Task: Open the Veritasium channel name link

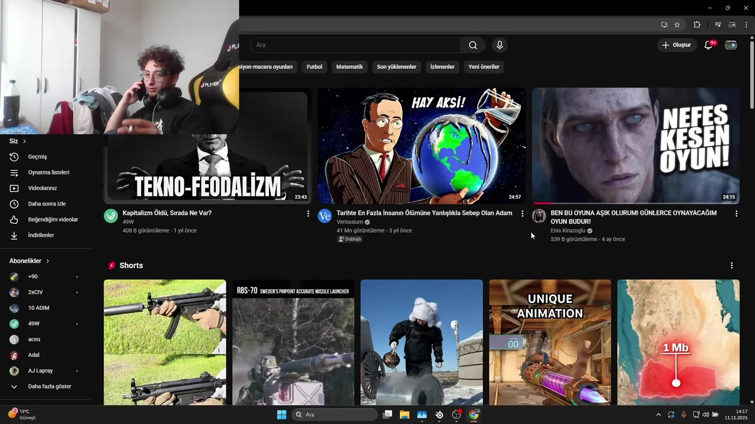Action: 350,222
